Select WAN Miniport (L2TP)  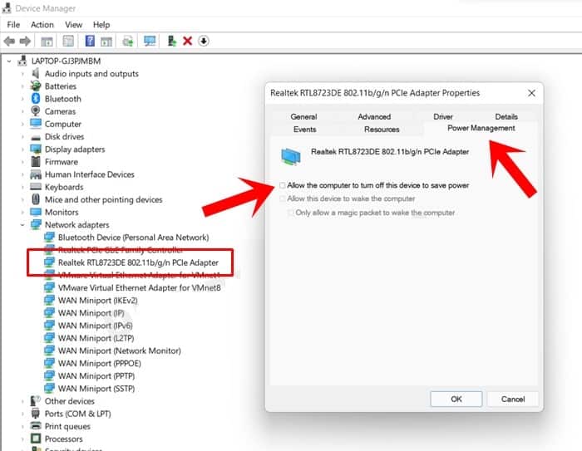(x=96, y=338)
